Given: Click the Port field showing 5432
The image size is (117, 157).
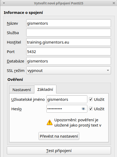Looking at the screenshot, I should [x=68, y=51].
